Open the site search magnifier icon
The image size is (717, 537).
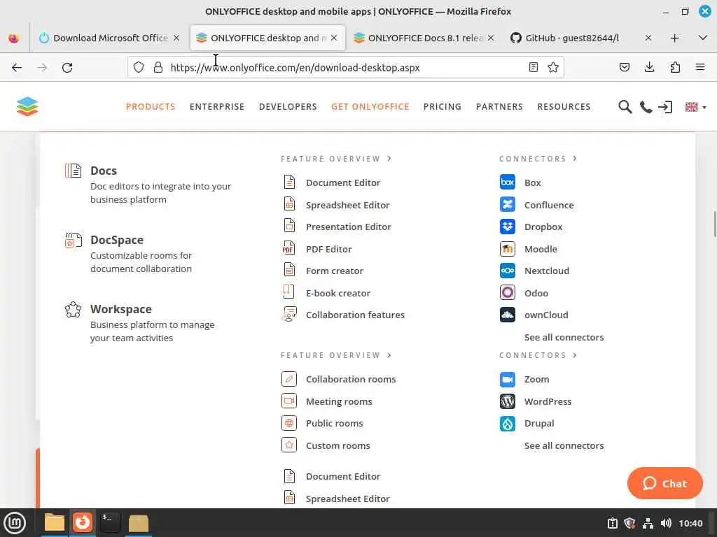625,107
